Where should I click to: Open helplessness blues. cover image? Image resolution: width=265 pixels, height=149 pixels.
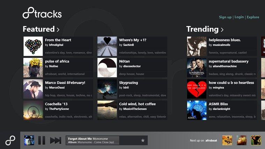click(197, 46)
